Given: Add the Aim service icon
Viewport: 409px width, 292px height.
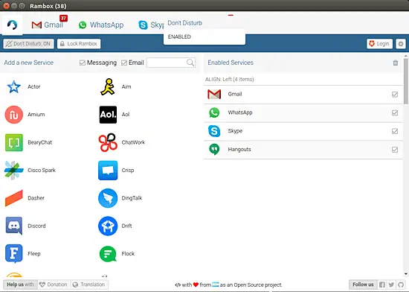Looking at the screenshot, I should tap(108, 86).
